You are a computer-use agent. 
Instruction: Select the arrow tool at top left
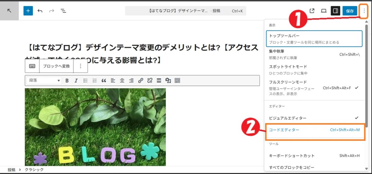pos(9,11)
